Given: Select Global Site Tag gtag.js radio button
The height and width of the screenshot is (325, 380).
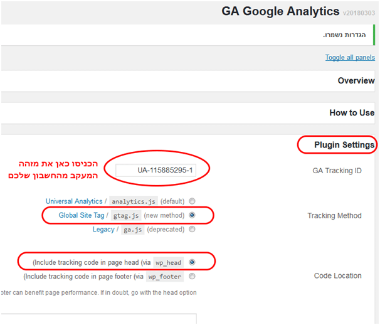Looking at the screenshot, I should click(192, 215).
